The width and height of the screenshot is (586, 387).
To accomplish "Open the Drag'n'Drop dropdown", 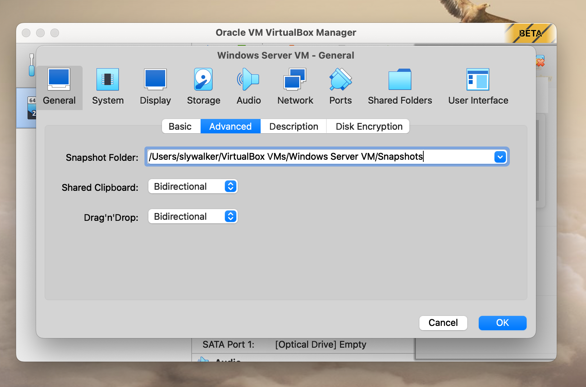I will tap(193, 217).
